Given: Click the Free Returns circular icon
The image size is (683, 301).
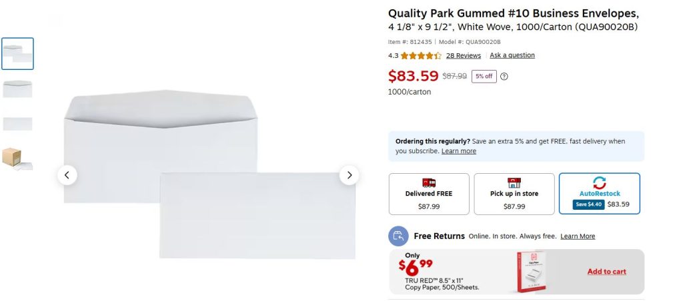Looking at the screenshot, I should 398,236.
